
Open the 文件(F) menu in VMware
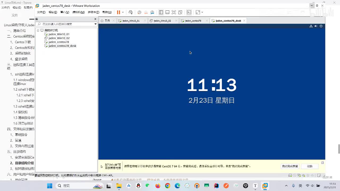(41, 12)
